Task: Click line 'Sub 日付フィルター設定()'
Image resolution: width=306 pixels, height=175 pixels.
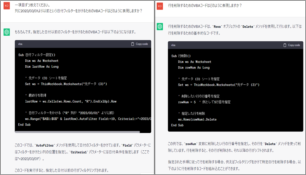Action: [x=37, y=55]
